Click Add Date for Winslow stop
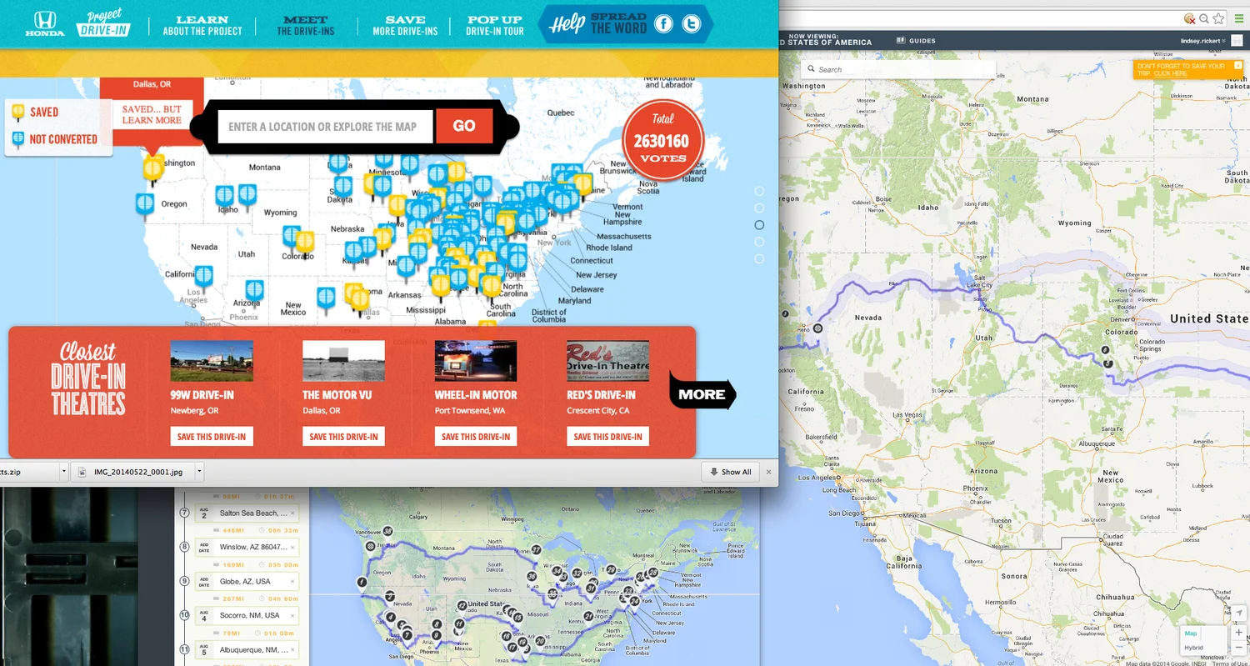The image size is (1250, 666). tap(204, 548)
